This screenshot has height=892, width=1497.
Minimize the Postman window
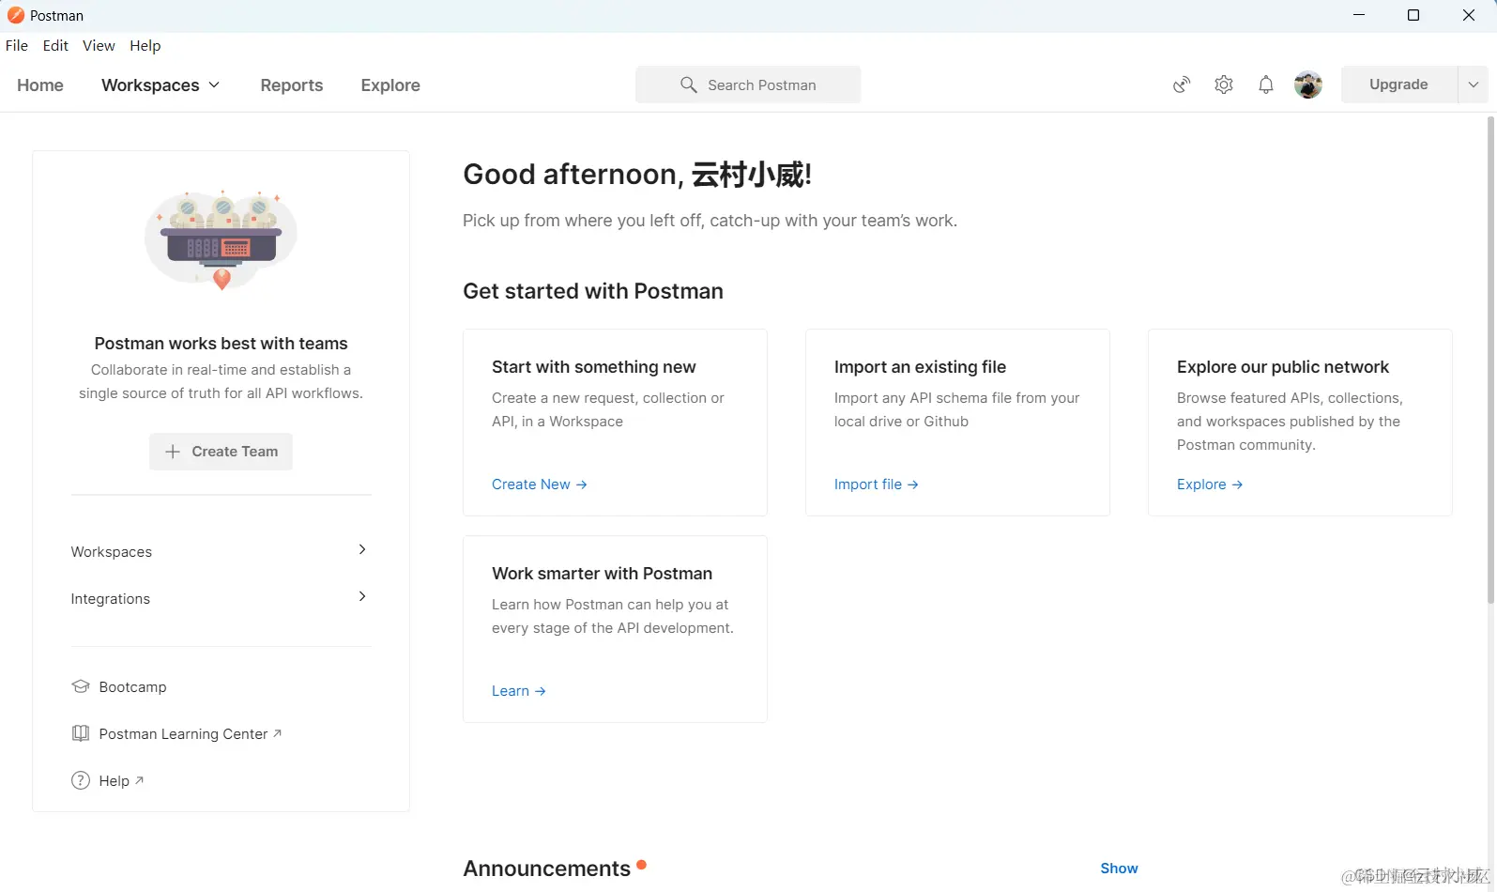pos(1358,15)
